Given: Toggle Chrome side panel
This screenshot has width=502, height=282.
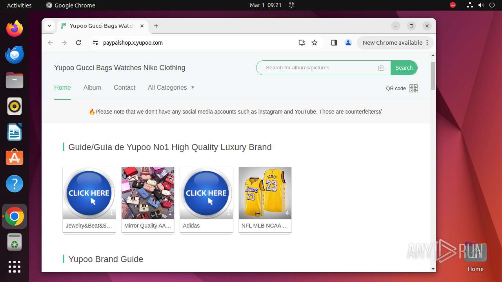Looking at the screenshot, I should click(334, 43).
